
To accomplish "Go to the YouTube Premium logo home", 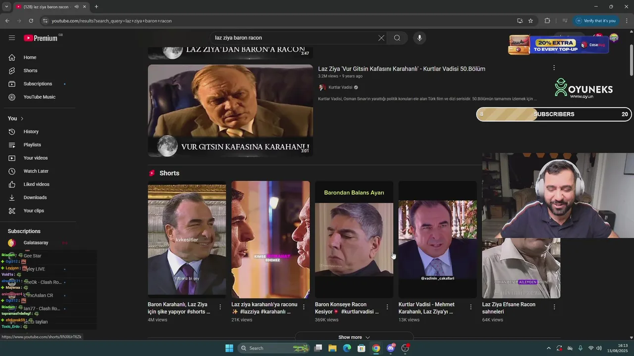I will pyautogui.click(x=41, y=38).
